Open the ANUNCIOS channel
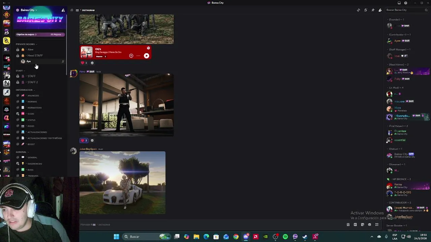The height and width of the screenshot is (242, 431). [x=40, y=95]
